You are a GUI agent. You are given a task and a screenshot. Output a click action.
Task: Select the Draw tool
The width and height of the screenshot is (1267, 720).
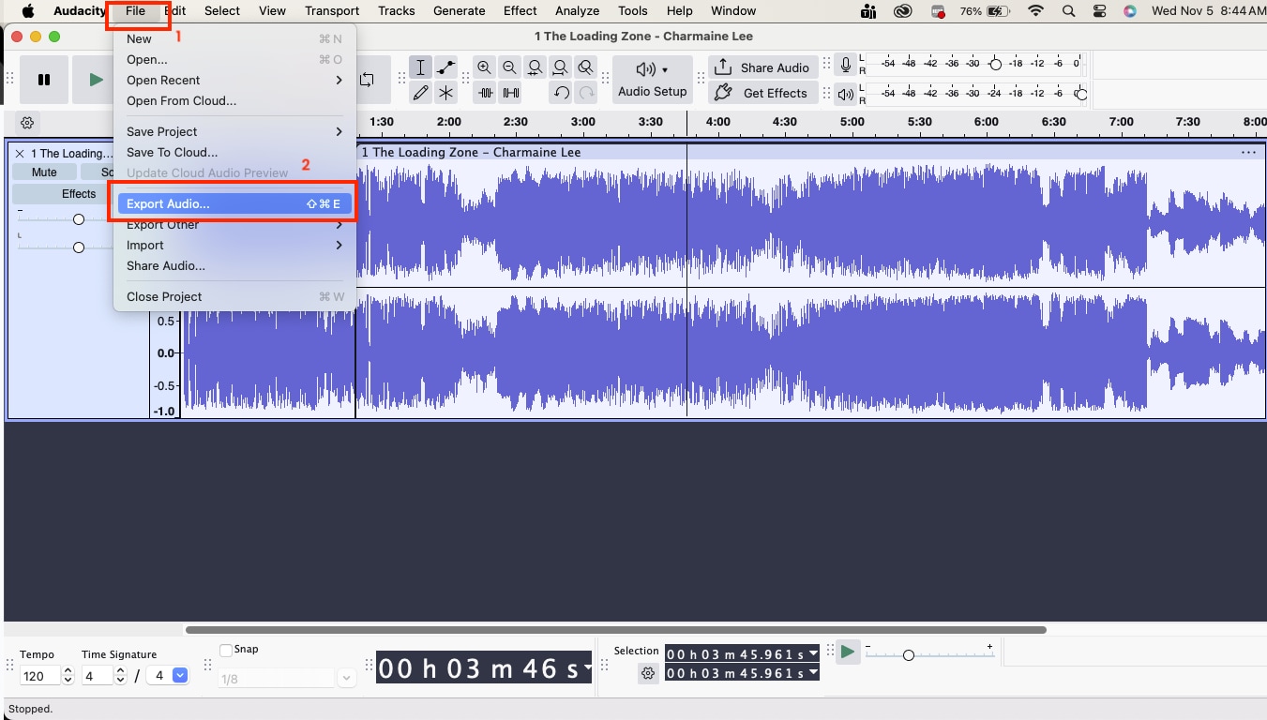[420, 92]
